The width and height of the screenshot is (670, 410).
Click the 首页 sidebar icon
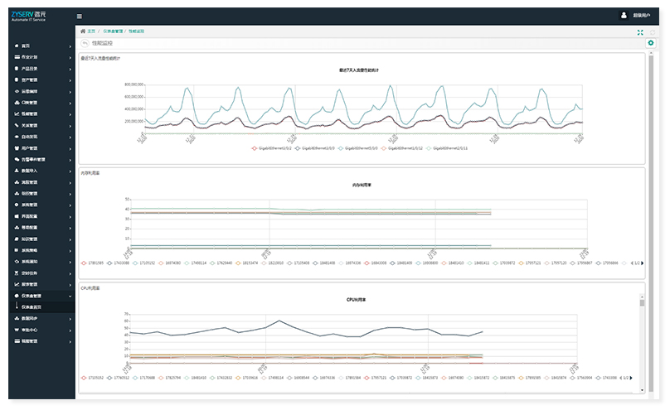[17, 46]
